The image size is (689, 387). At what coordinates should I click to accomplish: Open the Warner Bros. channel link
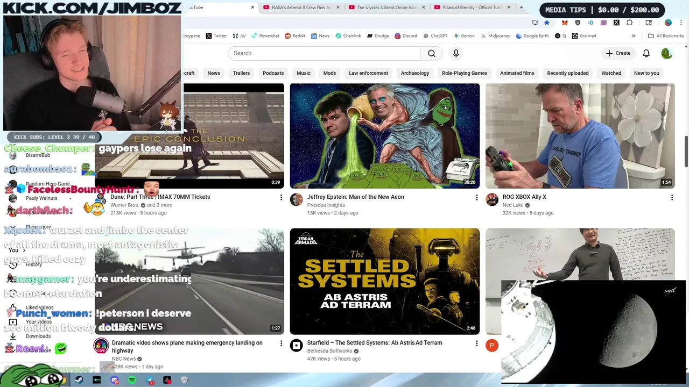(x=124, y=205)
